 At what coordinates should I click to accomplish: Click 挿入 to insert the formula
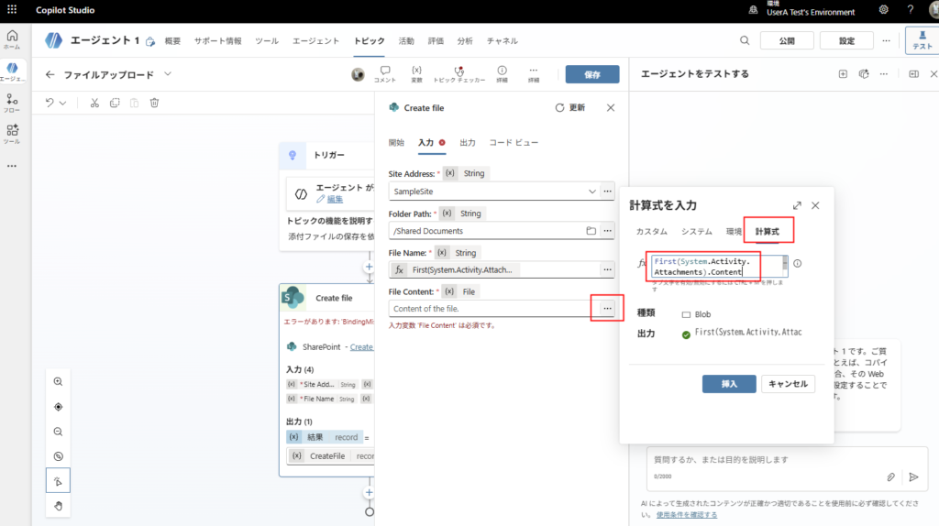point(729,384)
